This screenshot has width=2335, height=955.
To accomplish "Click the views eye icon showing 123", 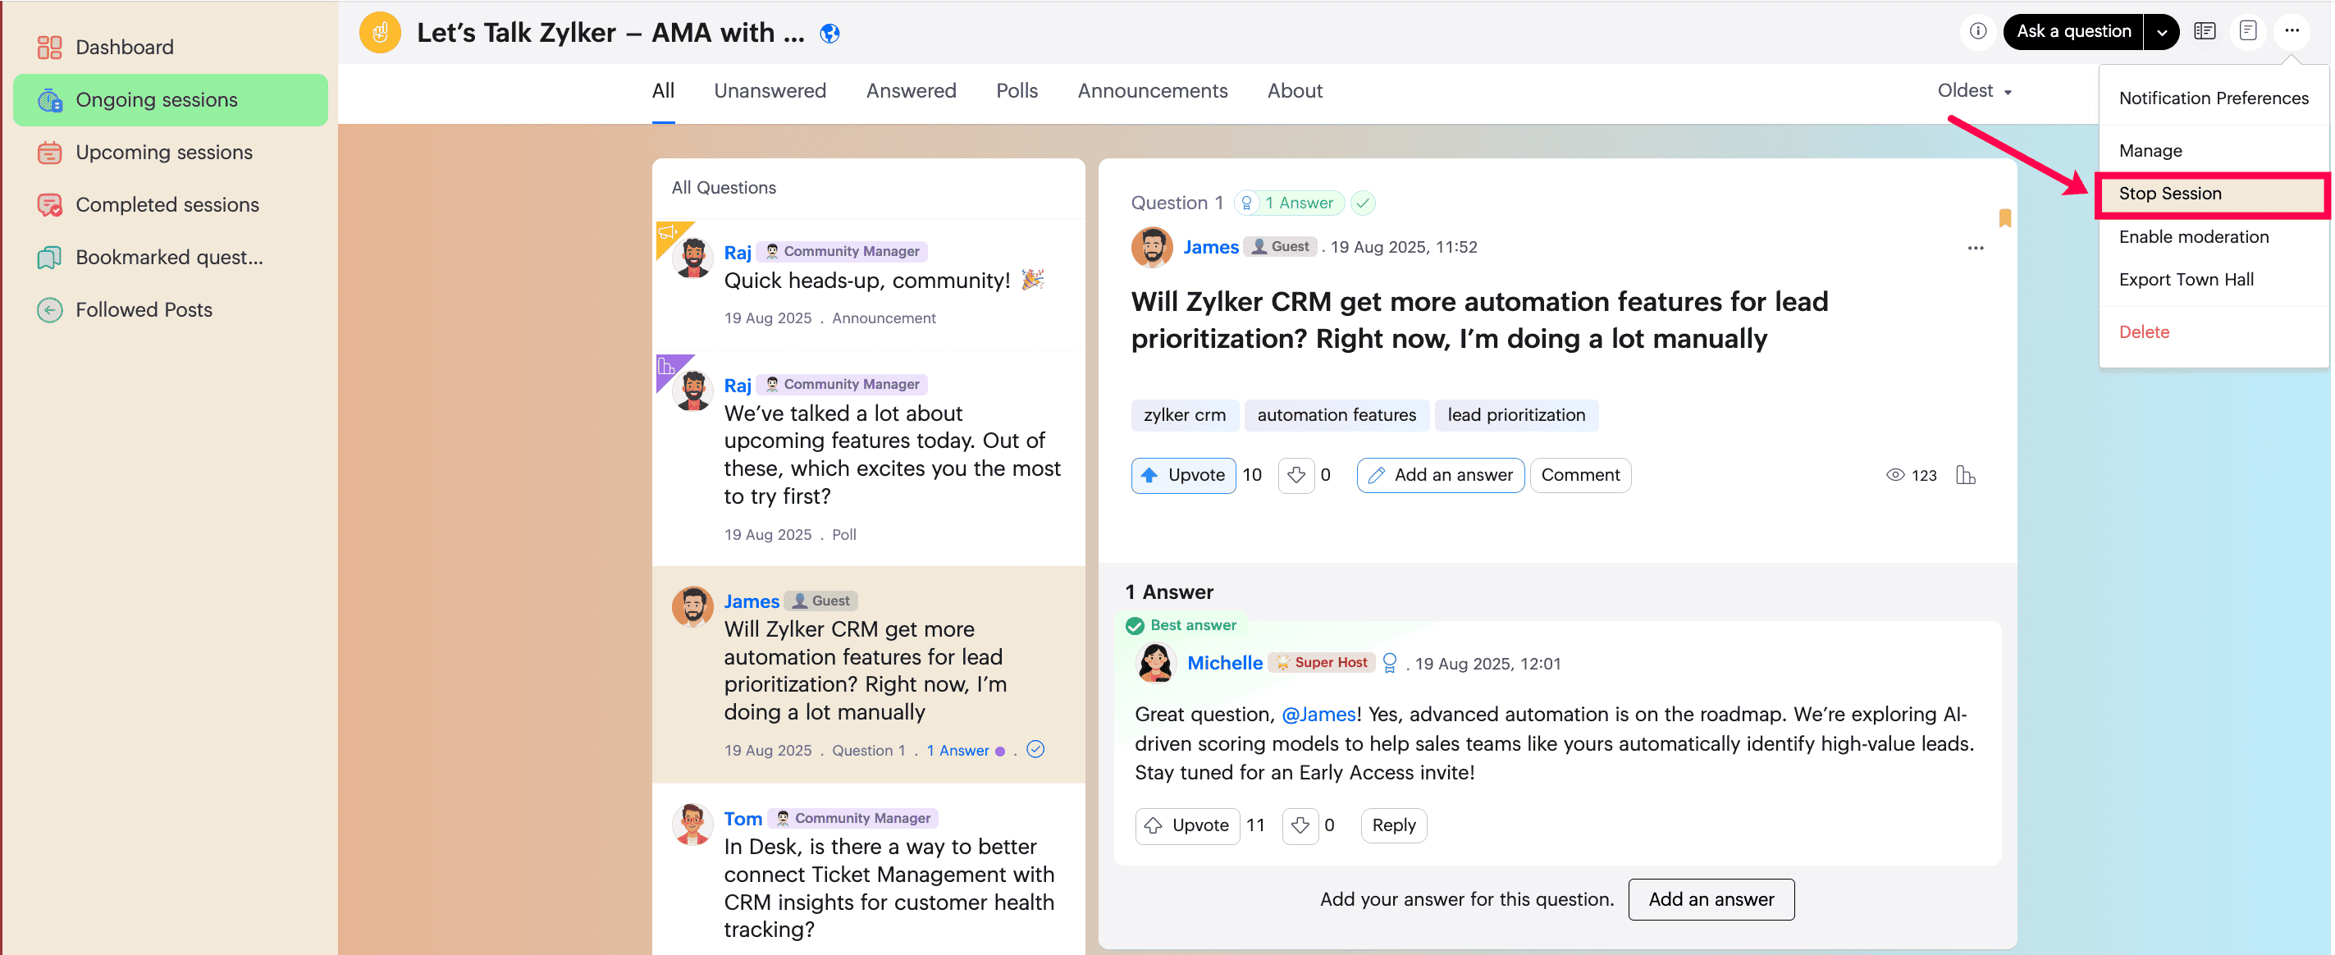I will click(1894, 475).
